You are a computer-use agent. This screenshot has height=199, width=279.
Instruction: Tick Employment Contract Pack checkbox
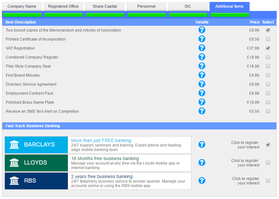point(268,93)
